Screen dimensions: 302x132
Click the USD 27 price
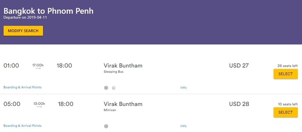pyautogui.click(x=239, y=66)
